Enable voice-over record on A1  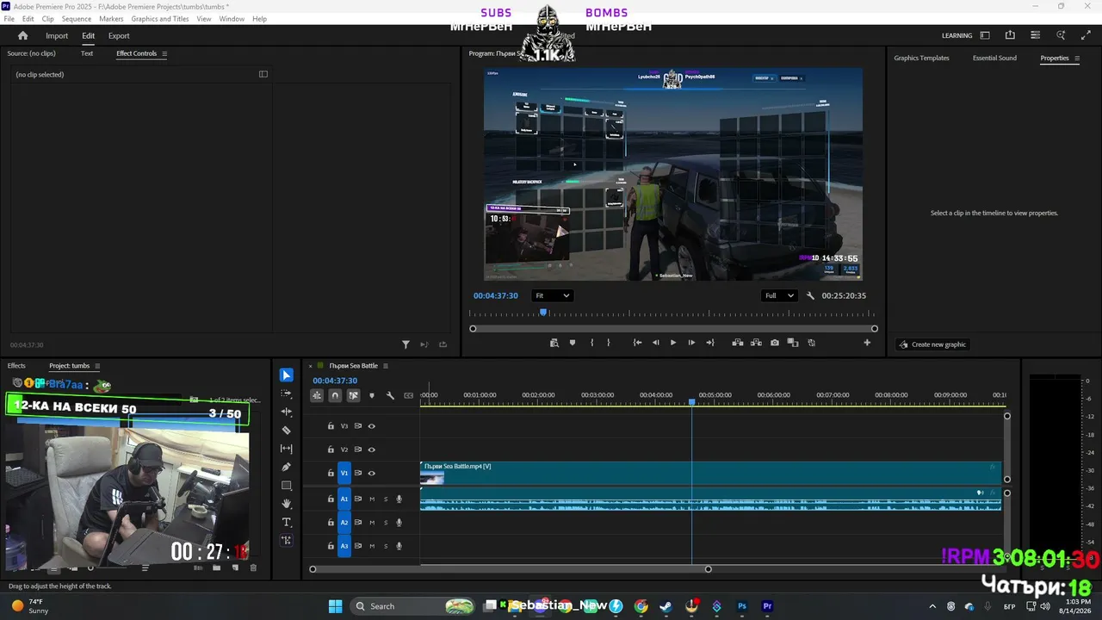click(399, 499)
